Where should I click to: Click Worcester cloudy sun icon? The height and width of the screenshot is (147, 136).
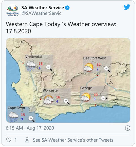[x=49, y=100]
